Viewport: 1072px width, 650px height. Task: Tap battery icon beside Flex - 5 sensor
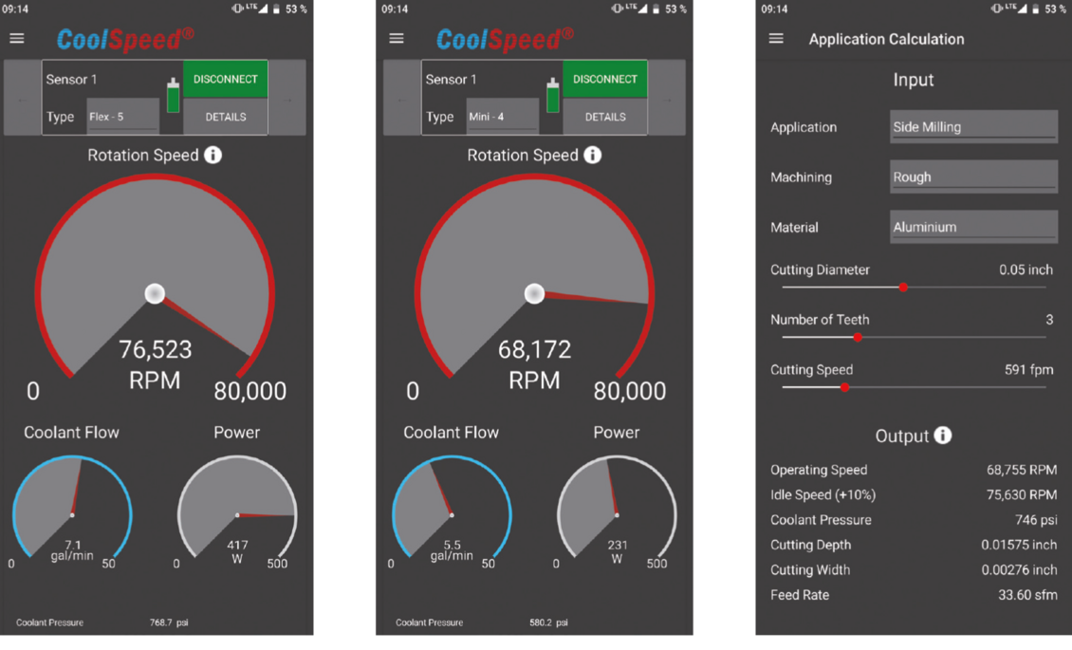pos(173,96)
